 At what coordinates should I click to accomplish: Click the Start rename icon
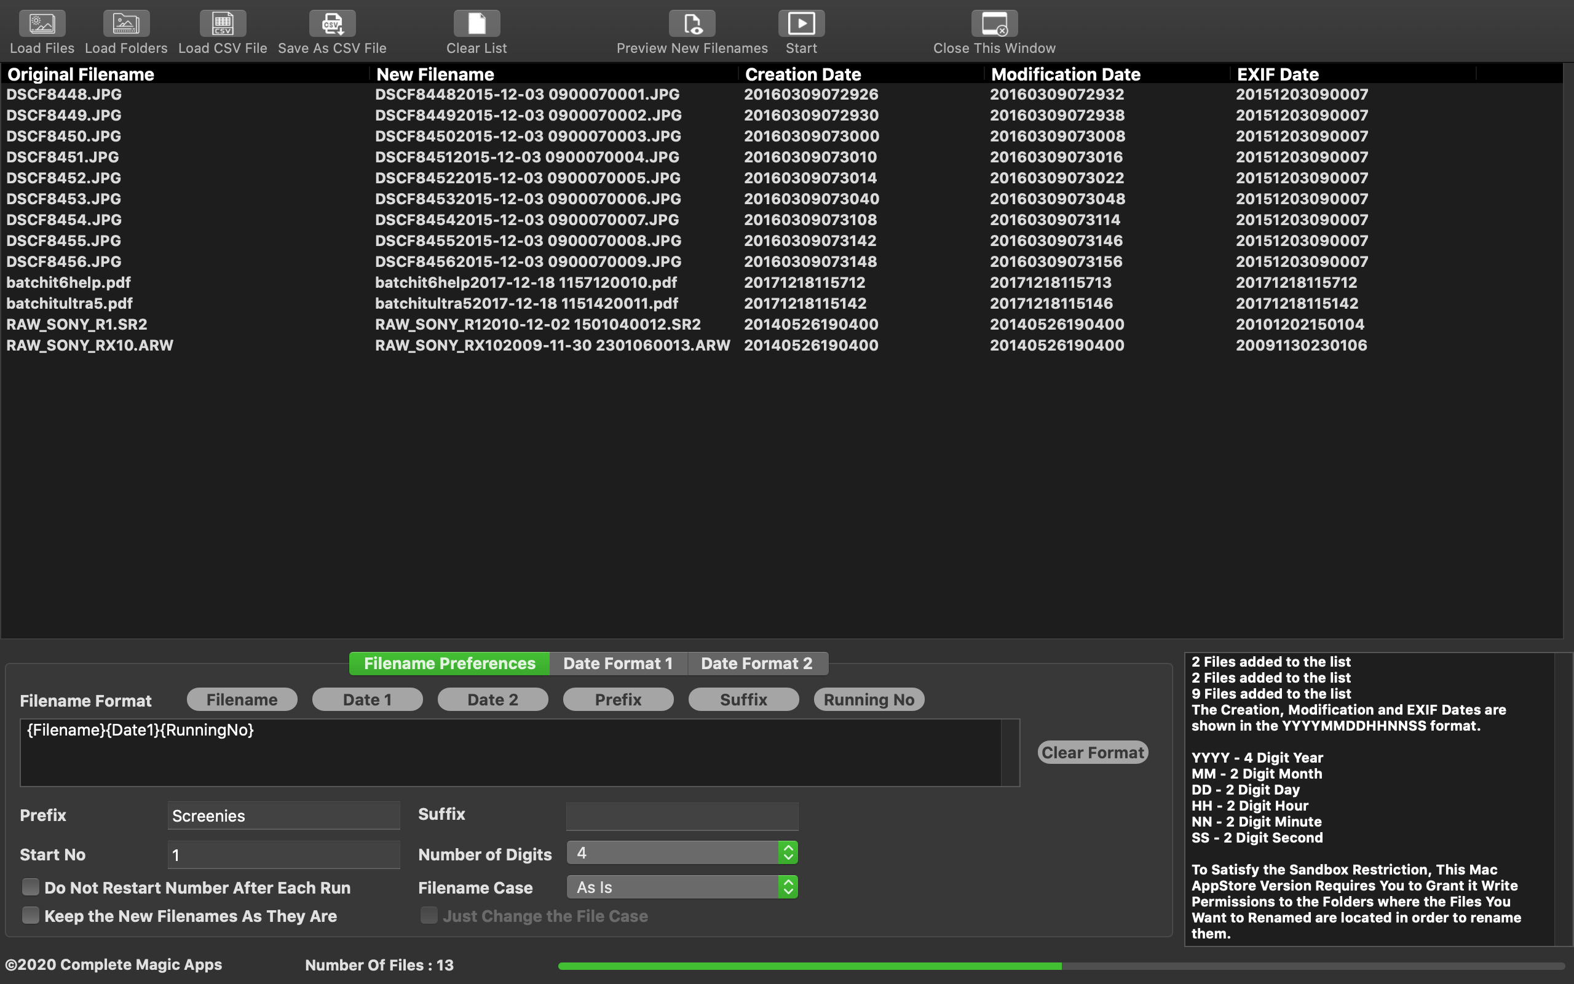800,23
